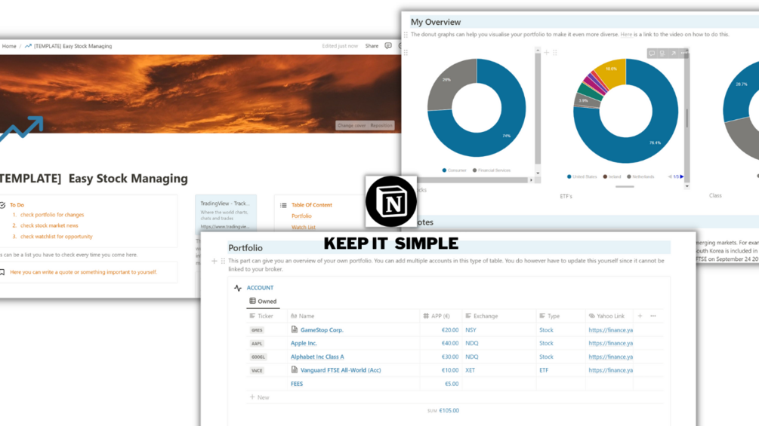Open comments icon in the page top bar
This screenshot has height=426, width=759.
[x=388, y=46]
